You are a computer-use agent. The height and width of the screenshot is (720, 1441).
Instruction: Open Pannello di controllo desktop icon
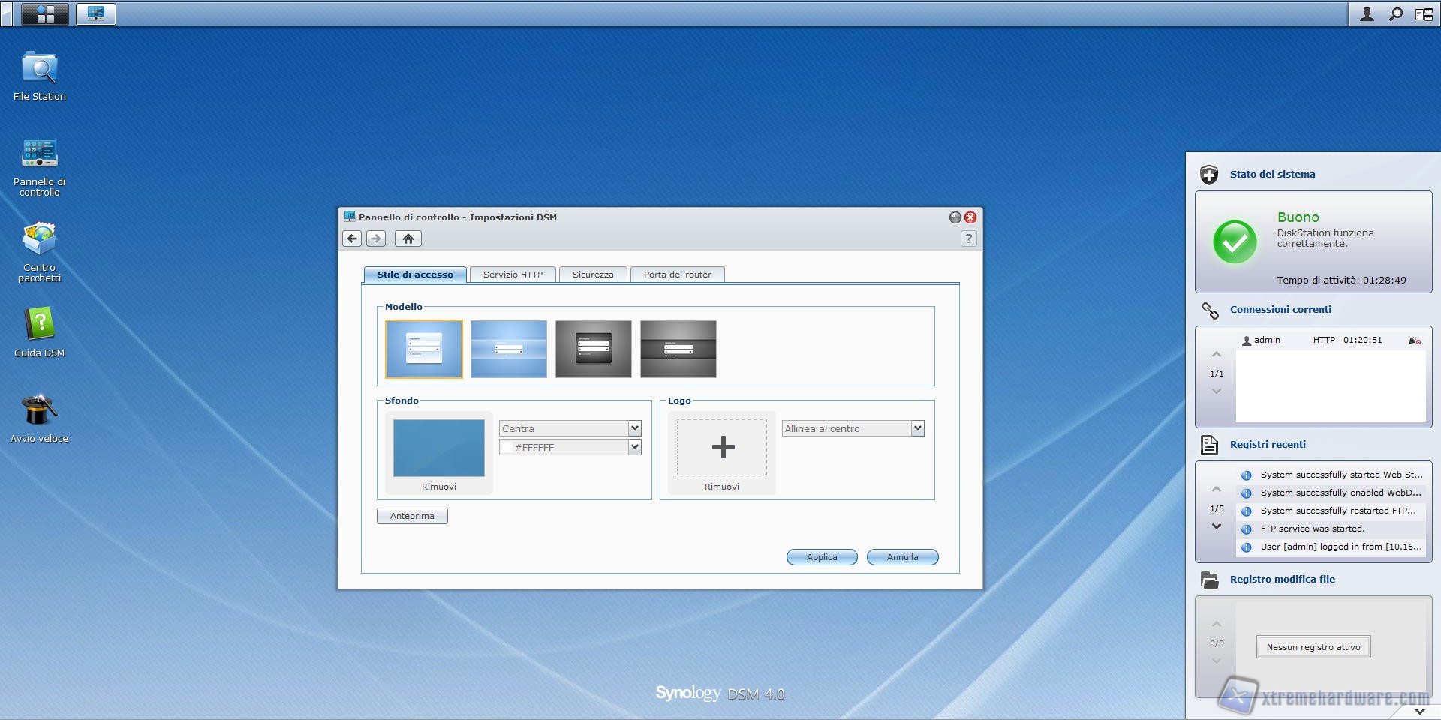[x=39, y=154]
